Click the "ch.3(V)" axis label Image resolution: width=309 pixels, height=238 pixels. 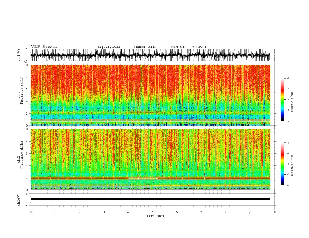coord(19,199)
